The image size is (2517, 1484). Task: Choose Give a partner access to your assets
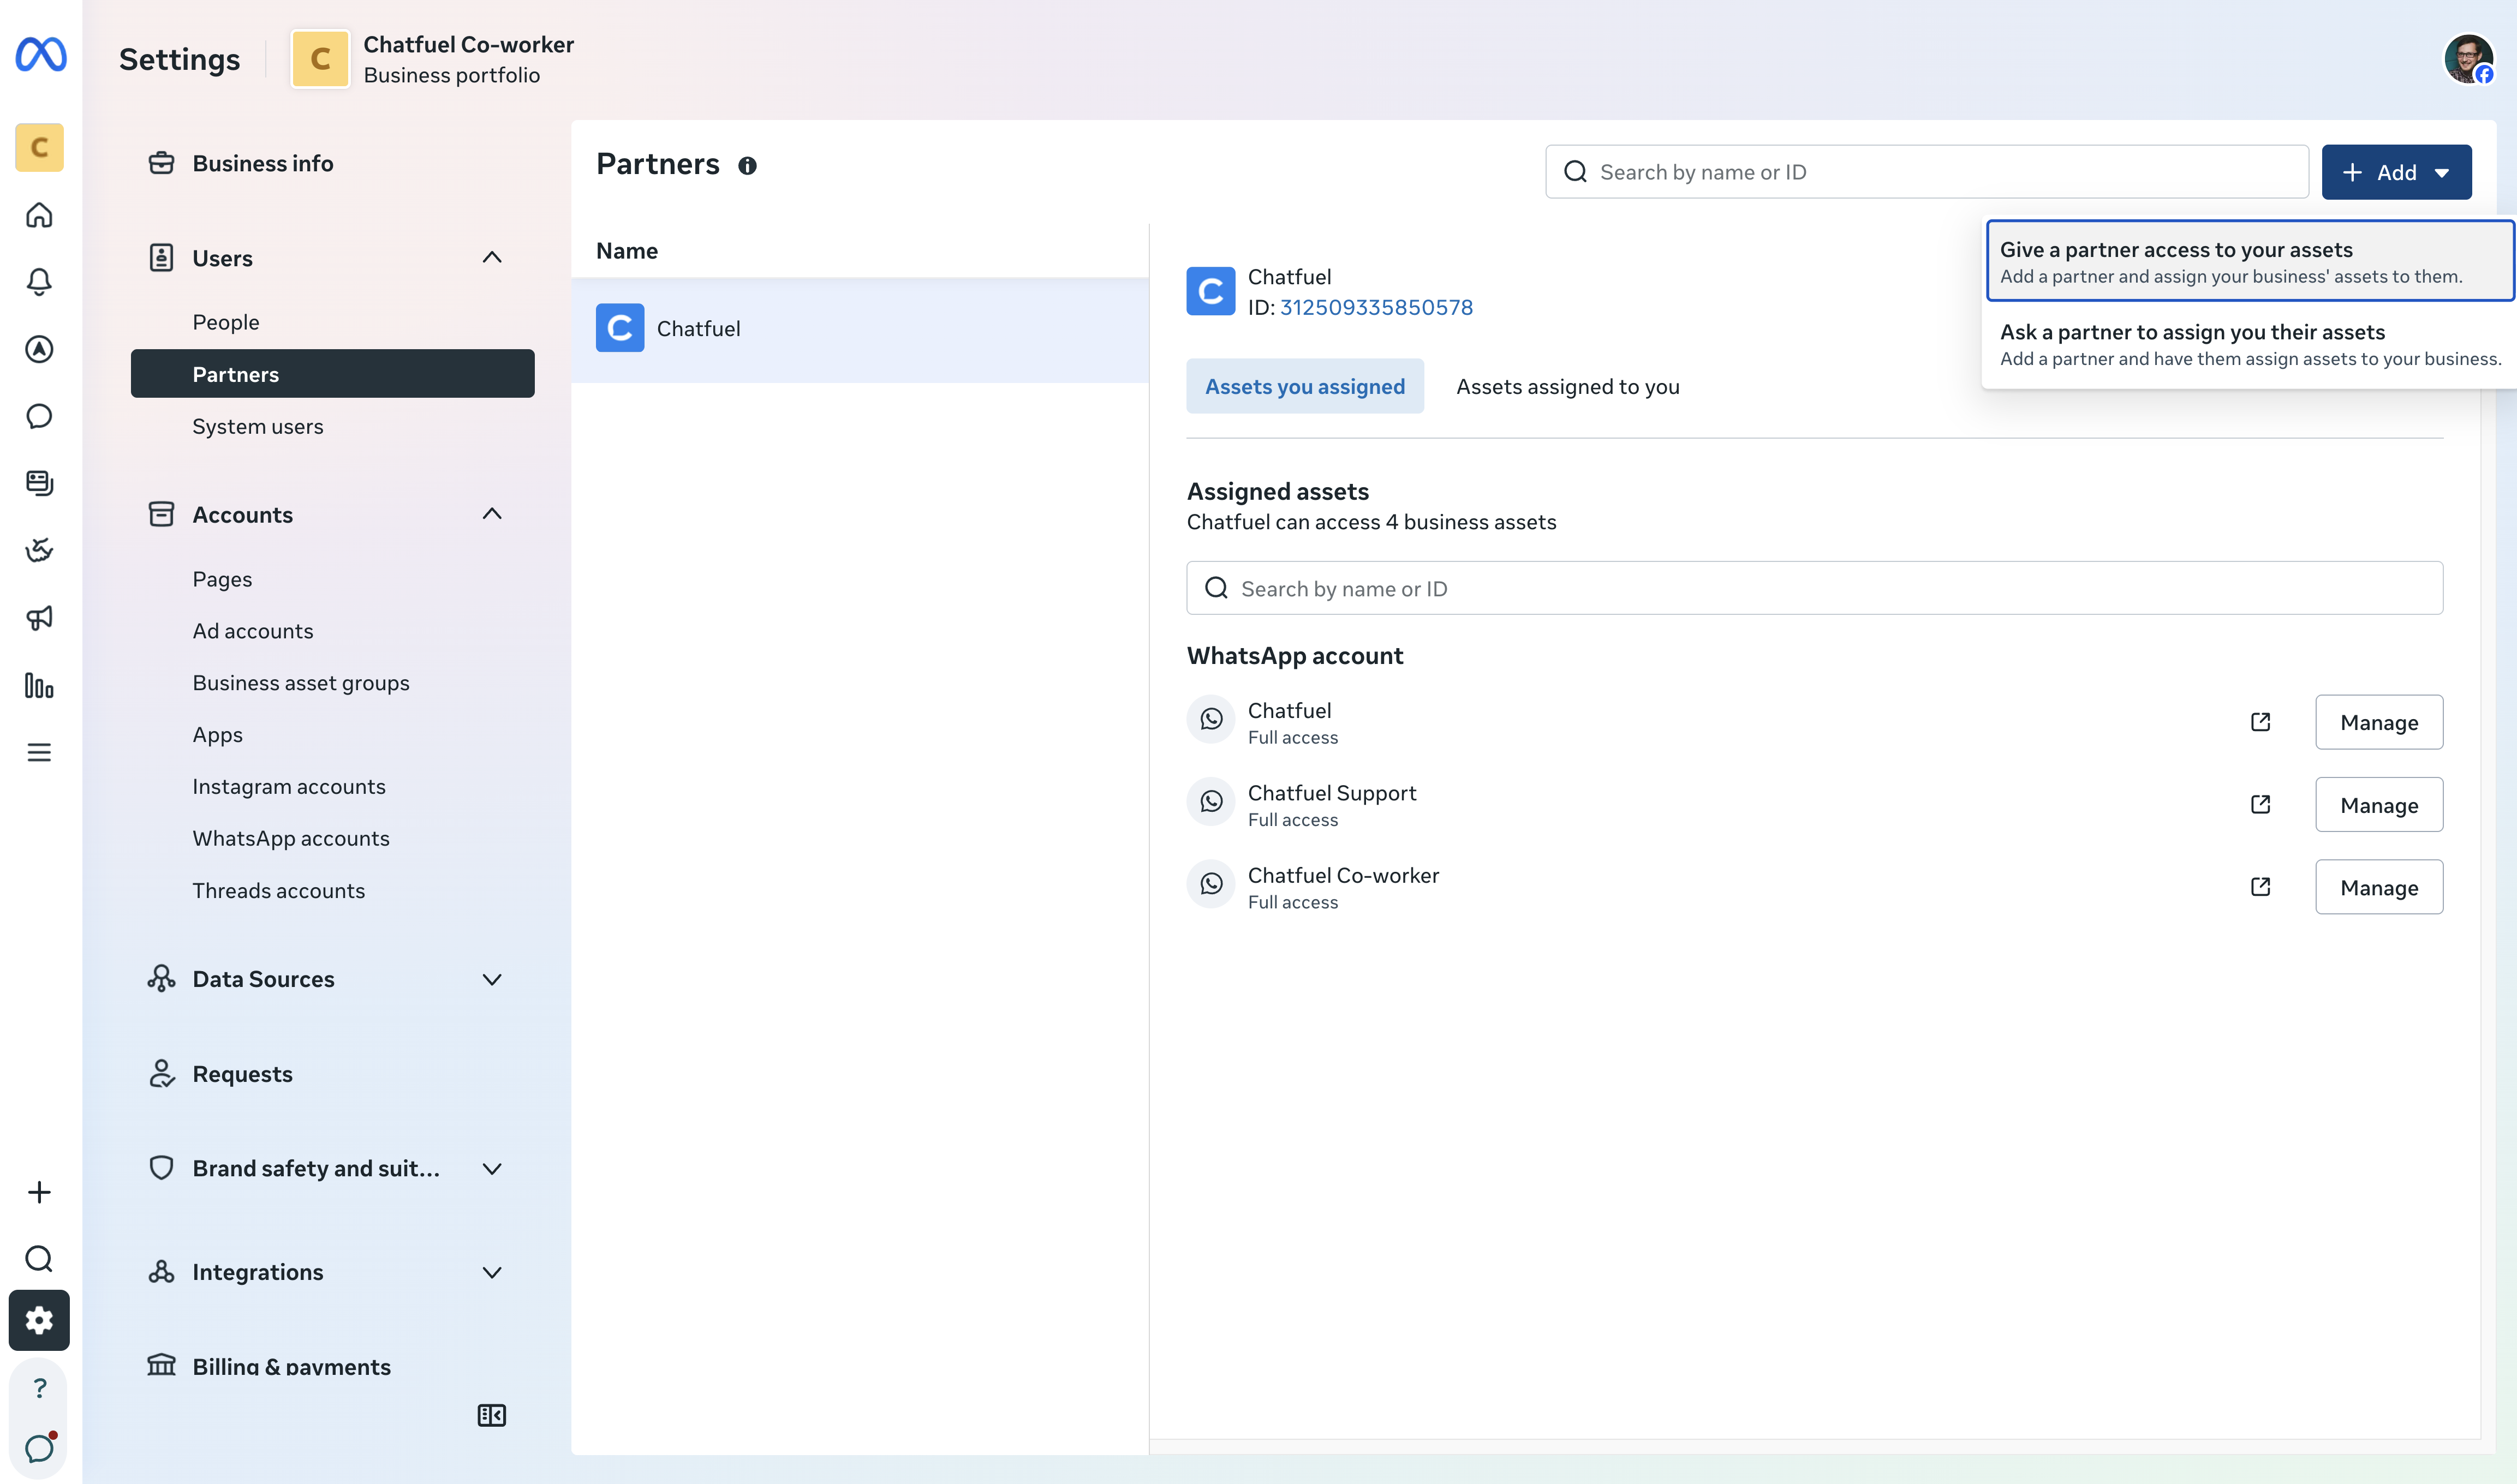tap(2250, 261)
